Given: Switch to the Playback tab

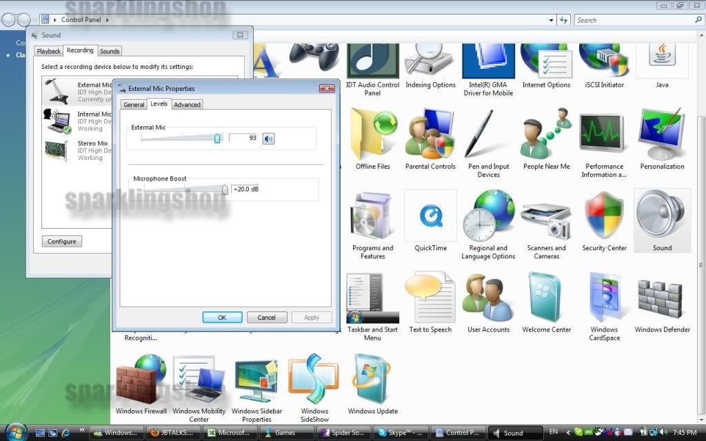Looking at the screenshot, I should point(48,51).
